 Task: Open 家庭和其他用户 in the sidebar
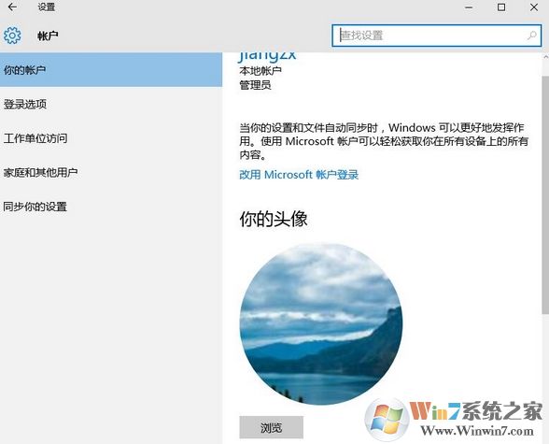tap(111, 172)
